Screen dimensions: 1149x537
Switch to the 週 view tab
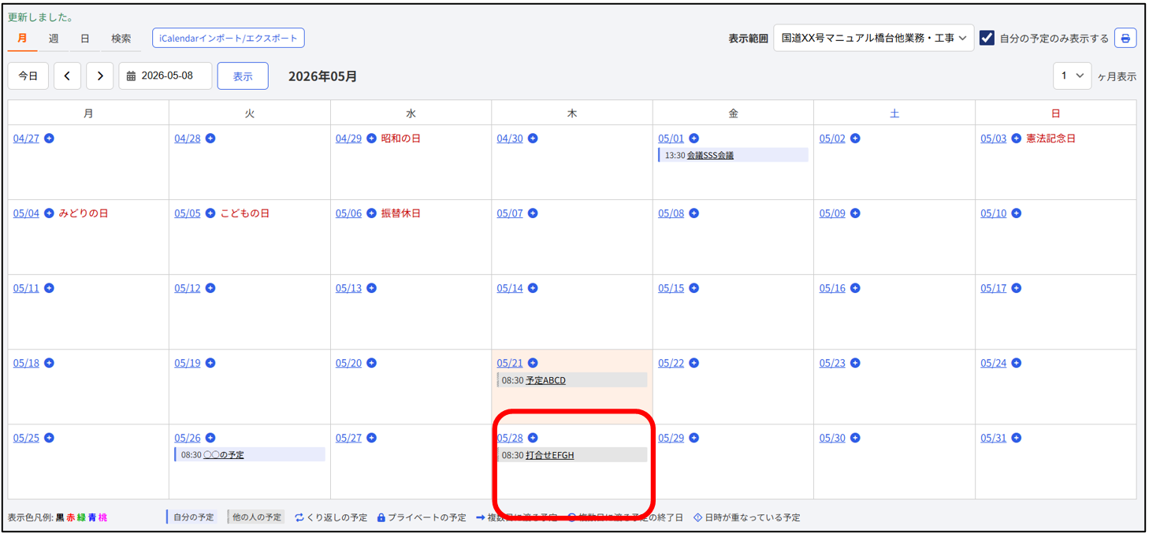tap(54, 39)
